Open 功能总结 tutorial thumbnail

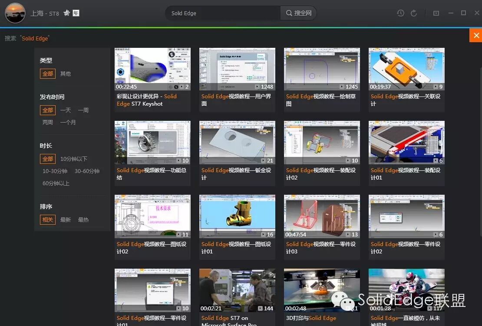152,143
